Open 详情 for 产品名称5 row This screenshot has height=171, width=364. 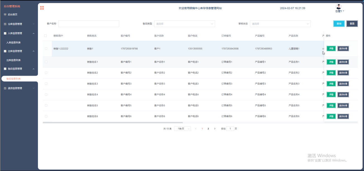pyautogui.click(x=331, y=106)
